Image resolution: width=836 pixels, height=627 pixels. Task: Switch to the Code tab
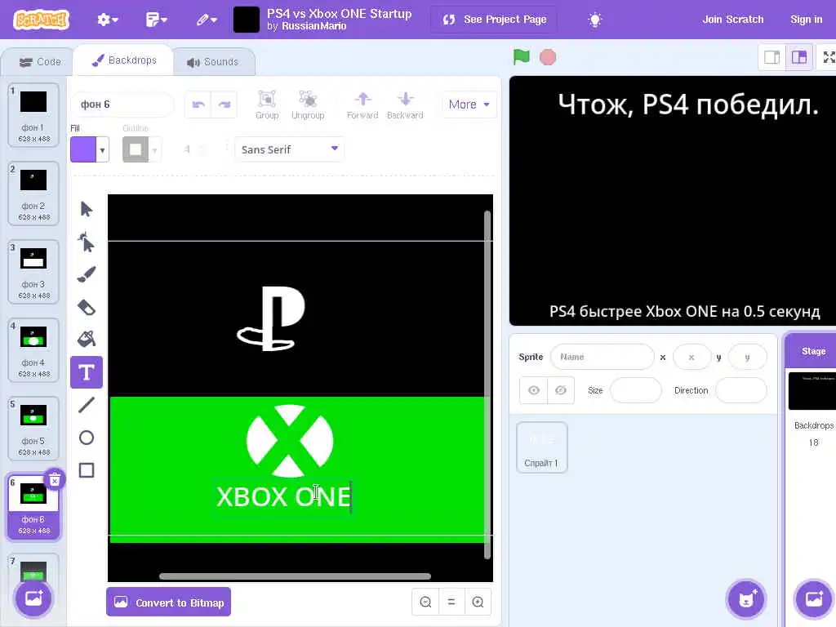(40, 62)
